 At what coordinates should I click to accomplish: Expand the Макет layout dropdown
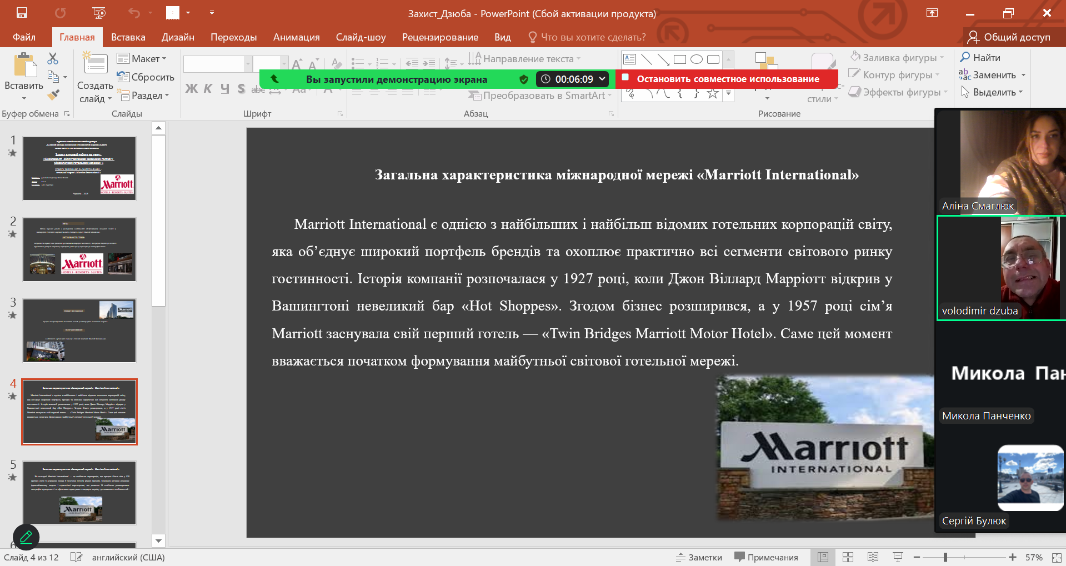tap(142, 59)
